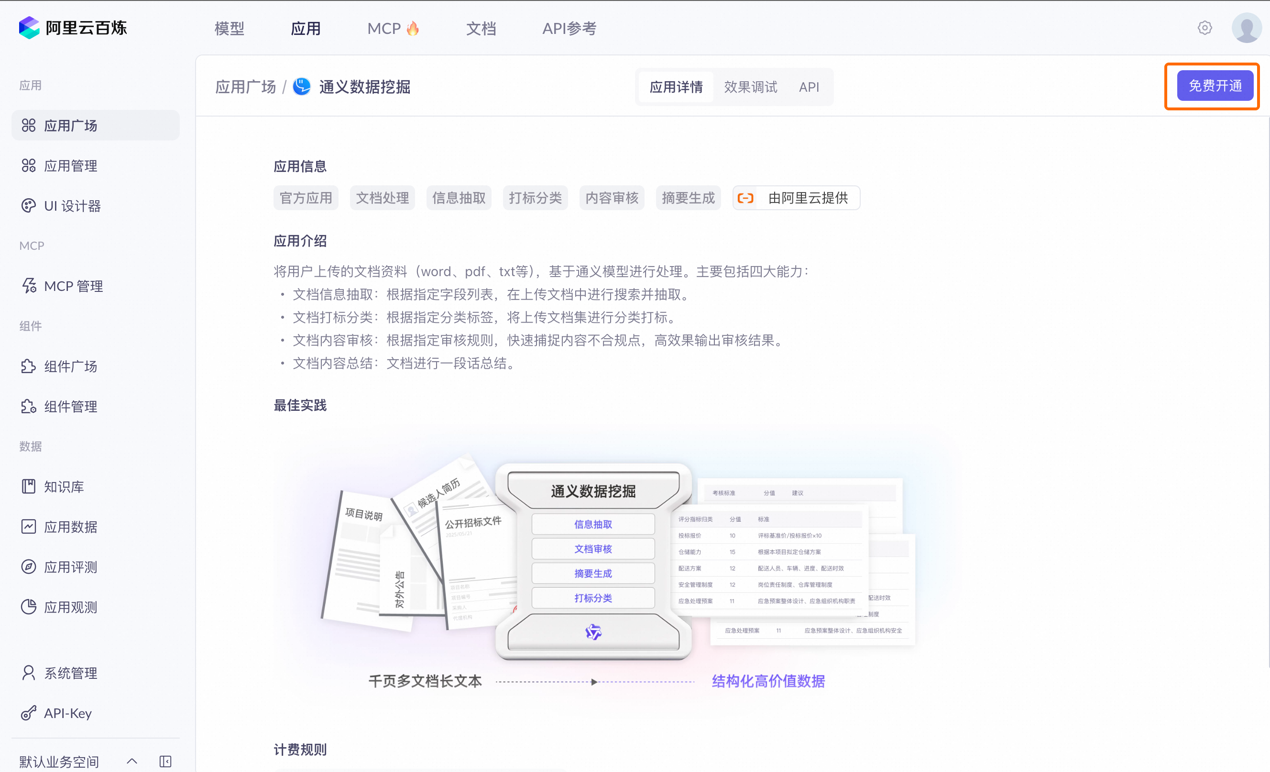This screenshot has width=1270, height=772.
Task: Open the 默认业务空间 workspace selector
Action: point(78,761)
